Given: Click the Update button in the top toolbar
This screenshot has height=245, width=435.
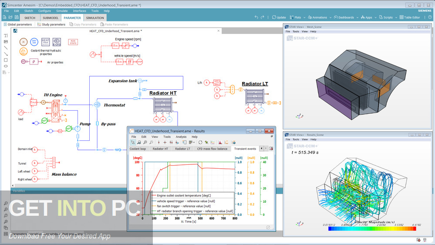Looking at the screenshot, I should click(x=279, y=17).
